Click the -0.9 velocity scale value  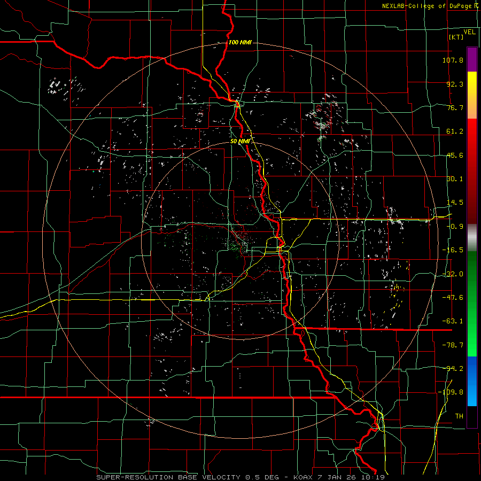point(455,227)
